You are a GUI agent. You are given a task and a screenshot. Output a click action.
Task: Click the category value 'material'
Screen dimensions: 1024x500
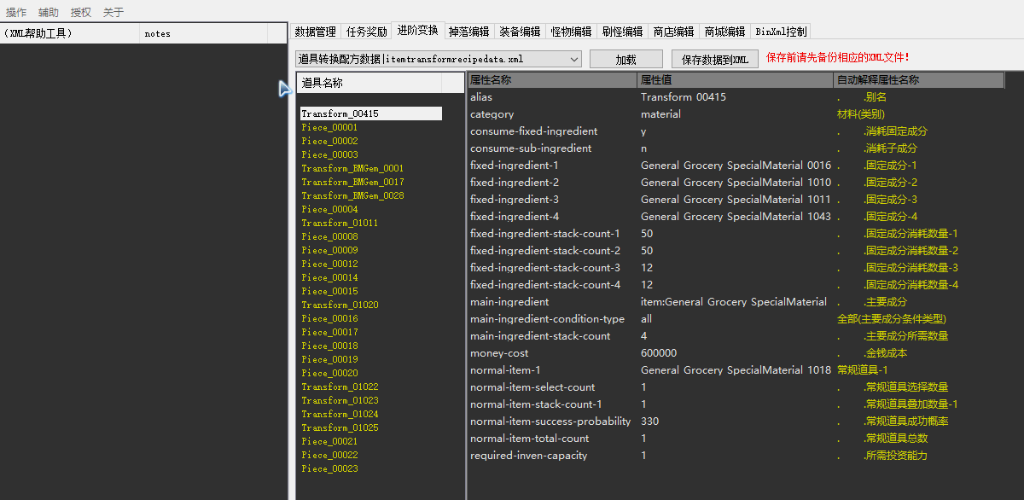(x=660, y=114)
